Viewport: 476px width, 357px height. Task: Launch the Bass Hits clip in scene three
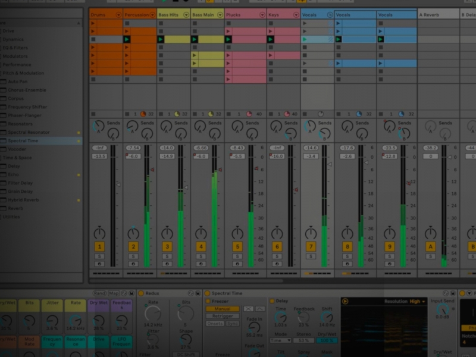[x=161, y=39]
